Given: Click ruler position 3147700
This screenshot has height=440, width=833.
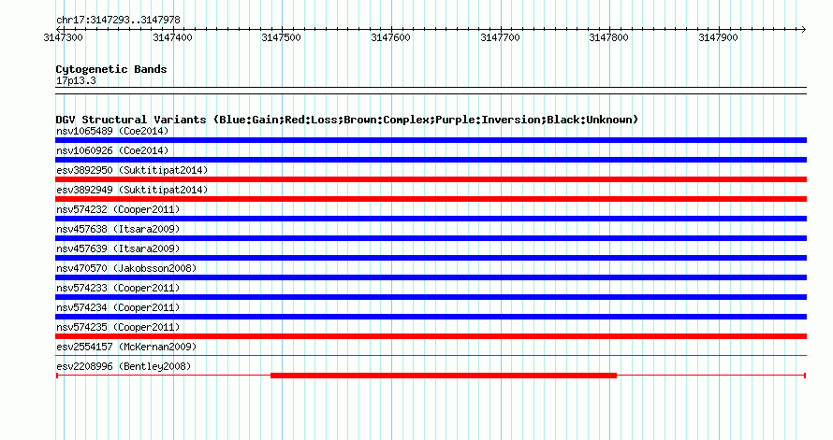Looking at the screenshot, I should 500,37.
